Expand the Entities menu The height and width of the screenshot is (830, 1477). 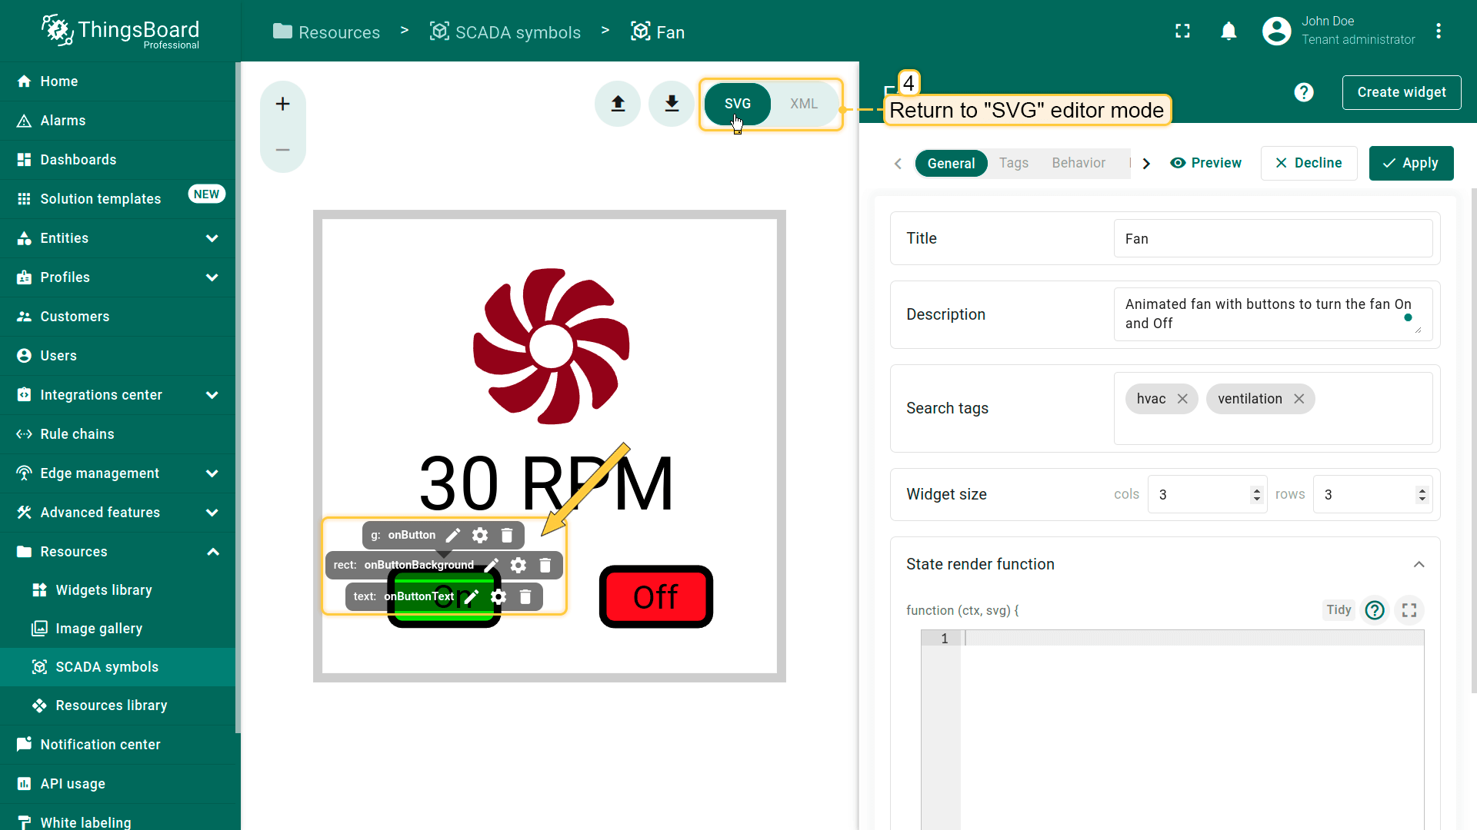pyautogui.click(x=212, y=238)
